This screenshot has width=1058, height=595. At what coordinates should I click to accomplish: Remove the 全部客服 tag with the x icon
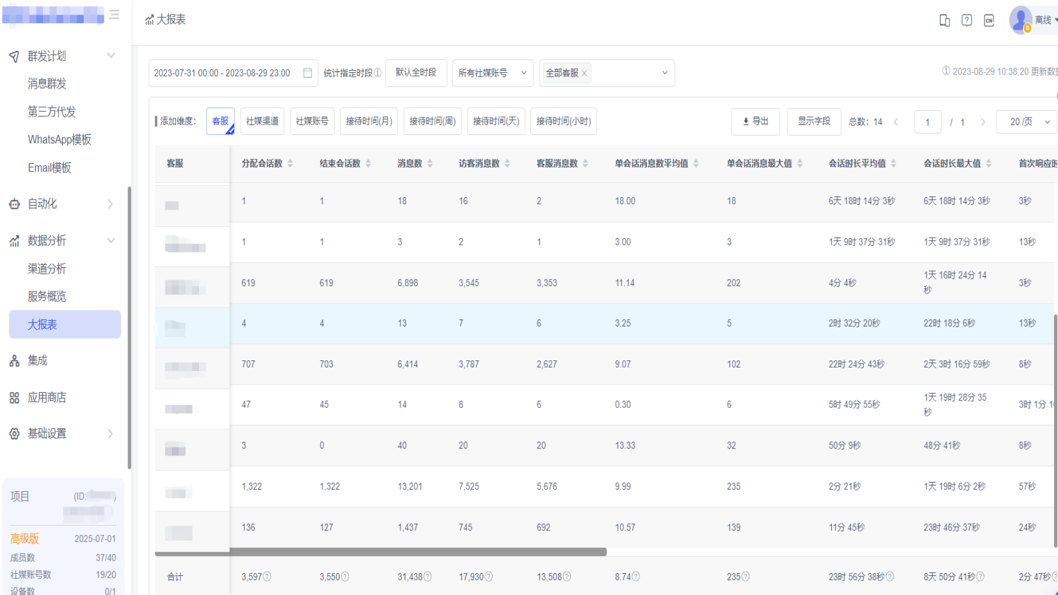pos(585,73)
